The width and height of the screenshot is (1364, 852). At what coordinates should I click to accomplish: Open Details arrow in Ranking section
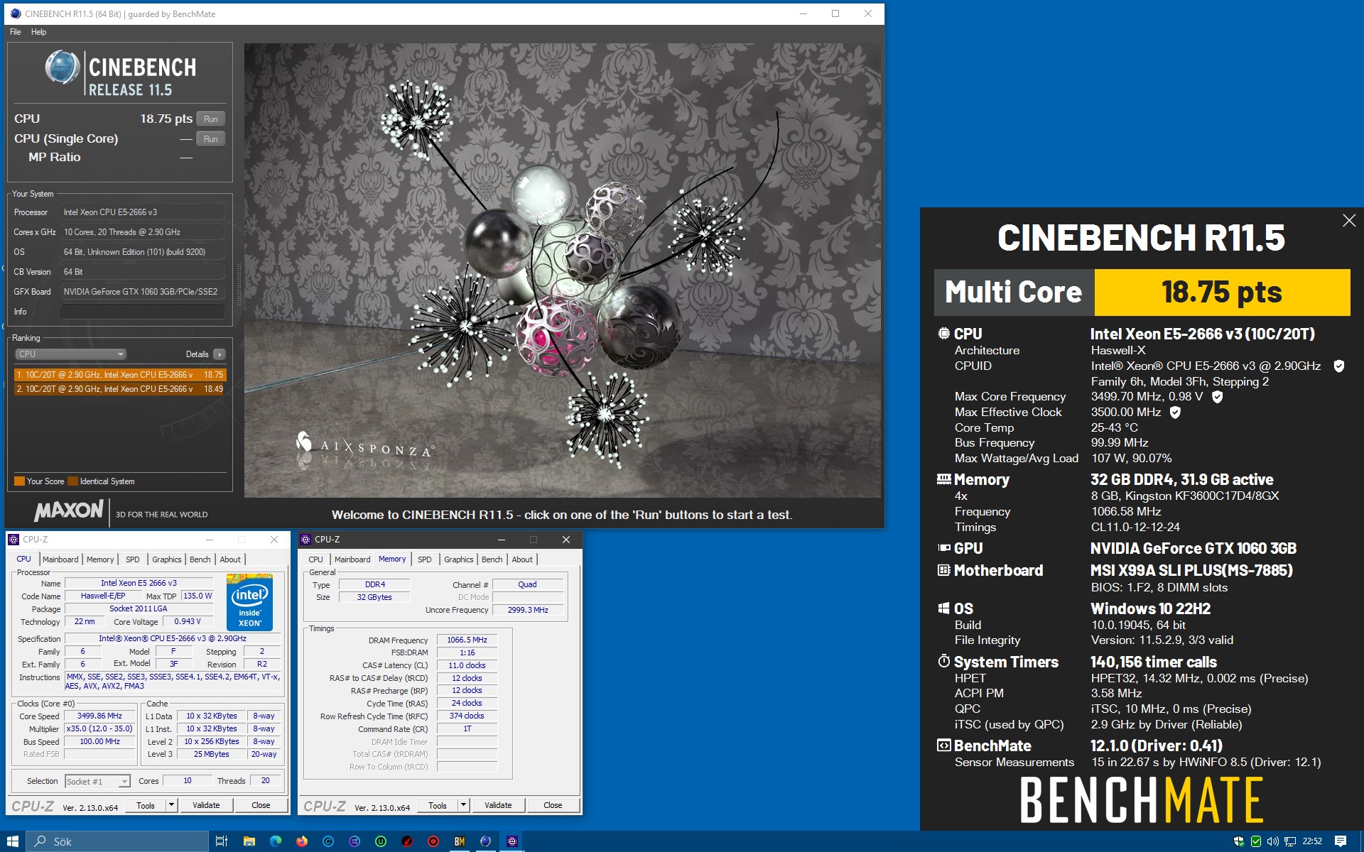(220, 354)
